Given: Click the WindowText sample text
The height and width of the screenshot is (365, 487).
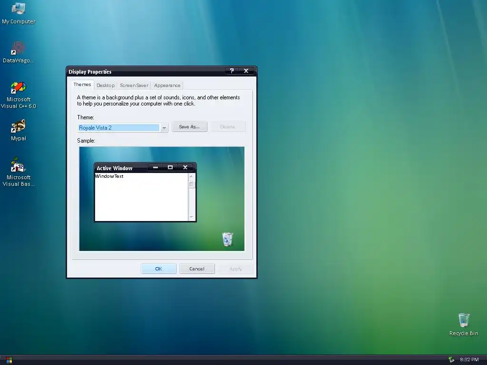Looking at the screenshot, I should point(109,176).
